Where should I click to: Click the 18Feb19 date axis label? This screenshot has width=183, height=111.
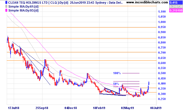[x=99, y=108]
